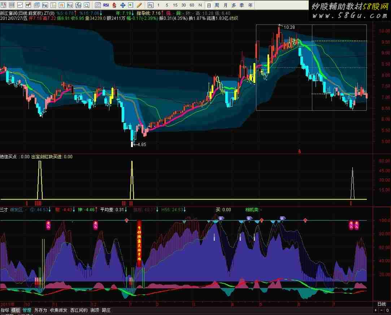Screen dimensions: 391x315
Task: Select the candlestick K-line chart icon
Action: coord(28,5)
